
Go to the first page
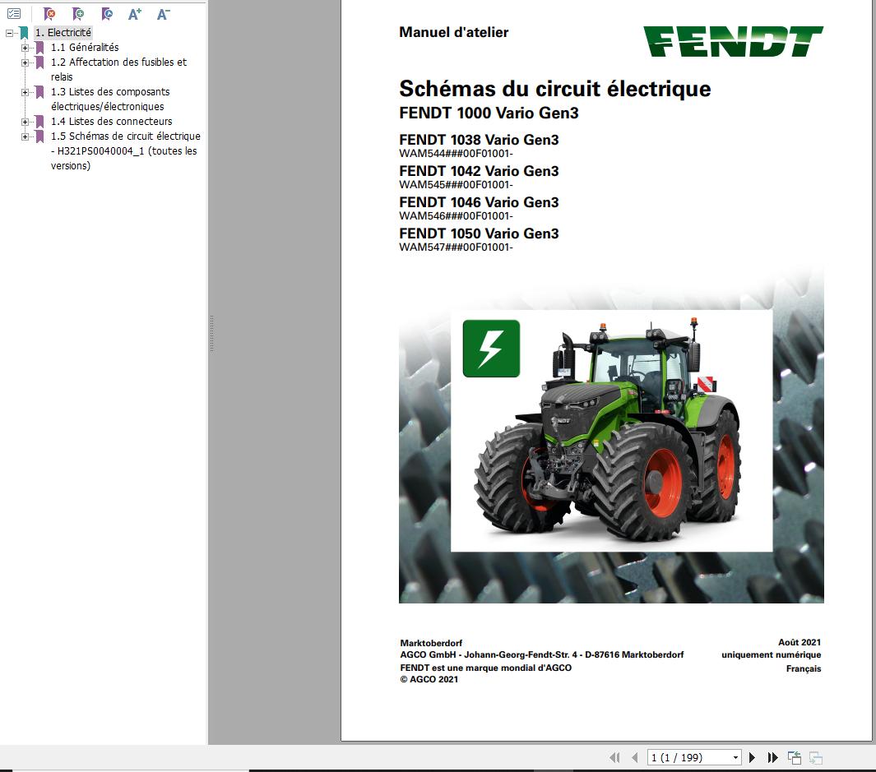click(x=614, y=757)
